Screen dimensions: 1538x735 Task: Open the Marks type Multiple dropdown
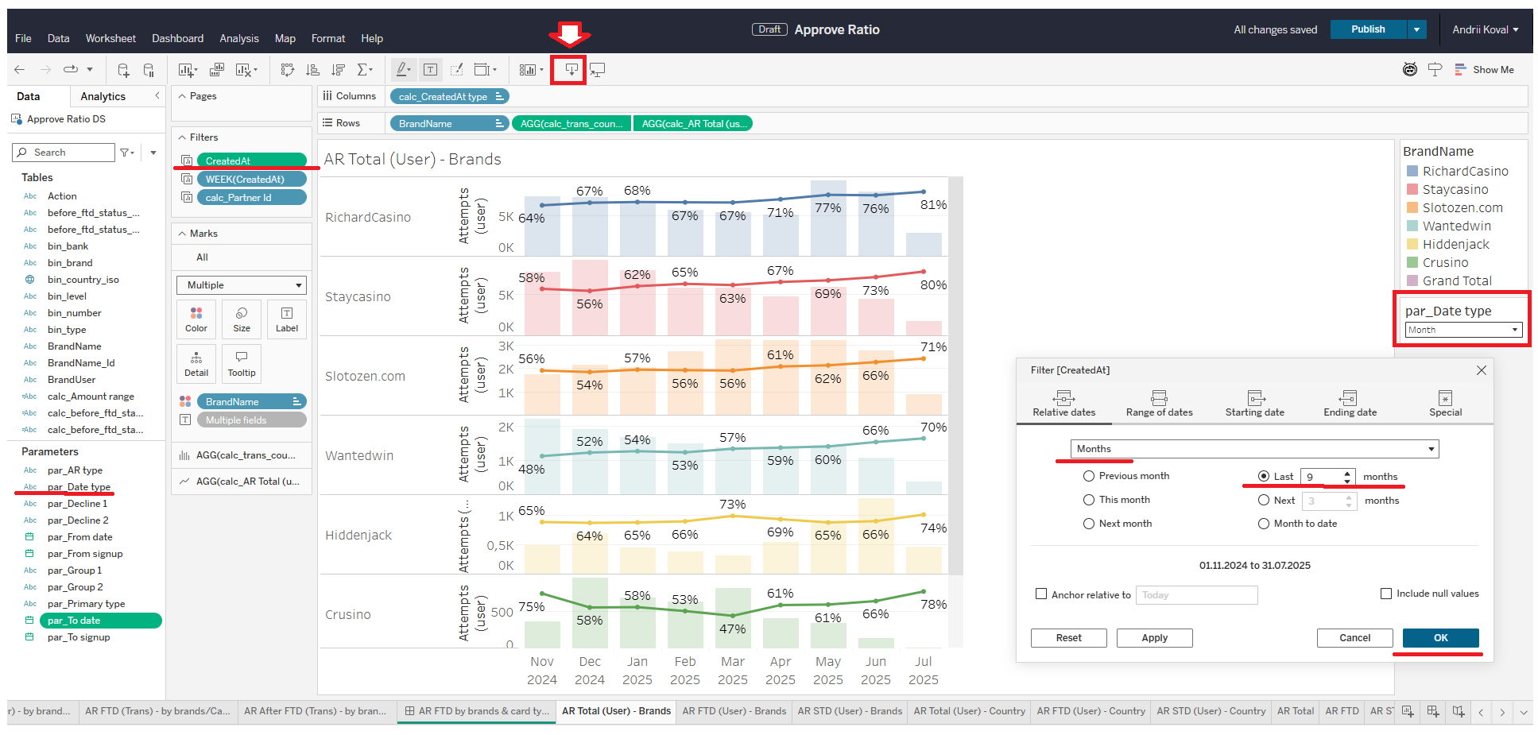click(x=242, y=285)
